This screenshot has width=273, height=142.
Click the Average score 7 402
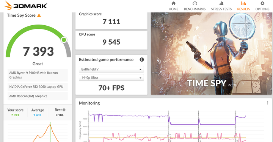click(x=37, y=115)
